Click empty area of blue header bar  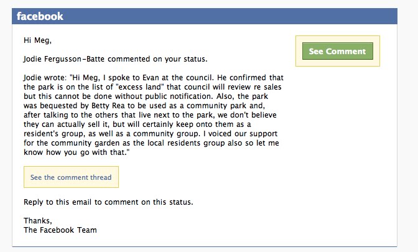point(249,17)
